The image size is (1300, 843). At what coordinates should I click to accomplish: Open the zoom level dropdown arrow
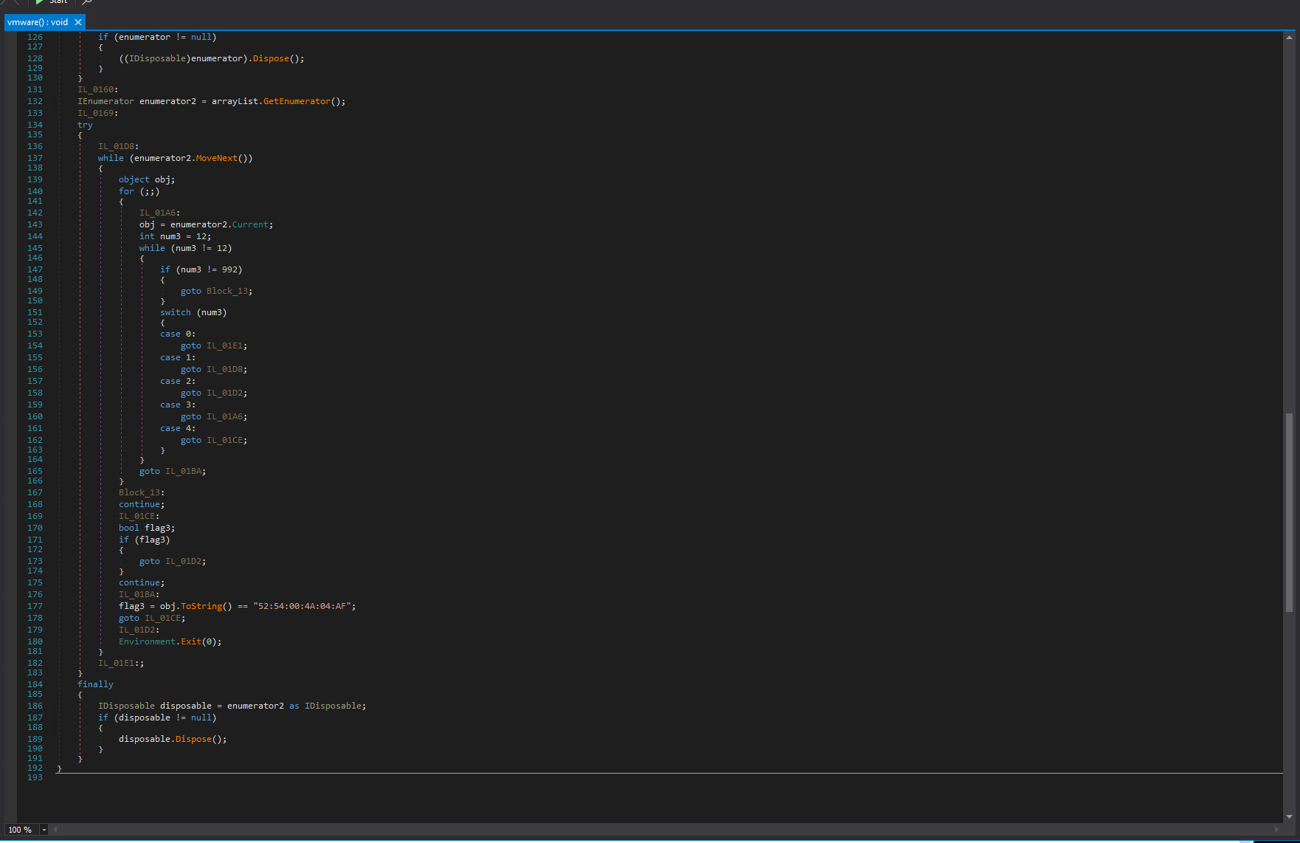(x=44, y=830)
